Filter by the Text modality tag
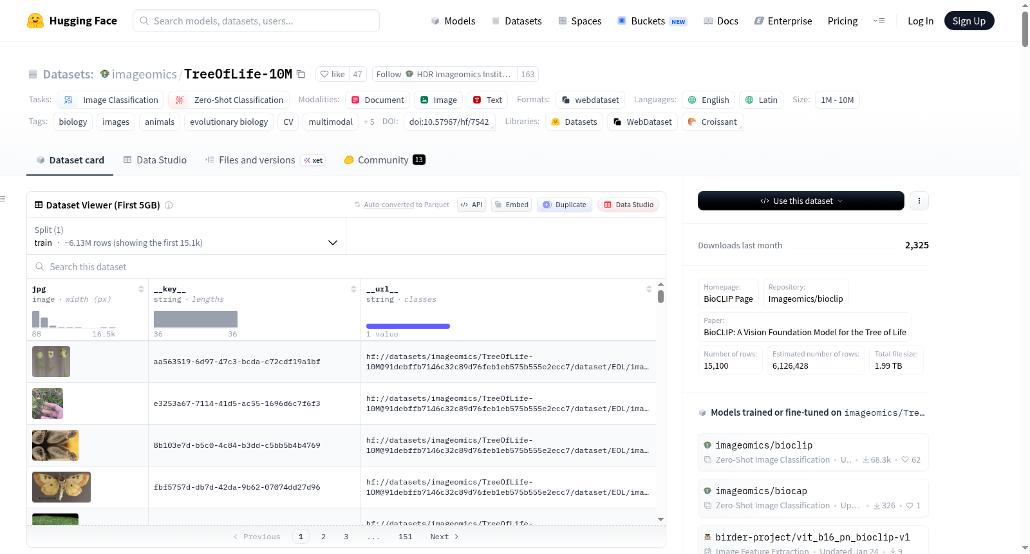Image resolution: width=1030 pixels, height=554 pixels. (x=487, y=100)
